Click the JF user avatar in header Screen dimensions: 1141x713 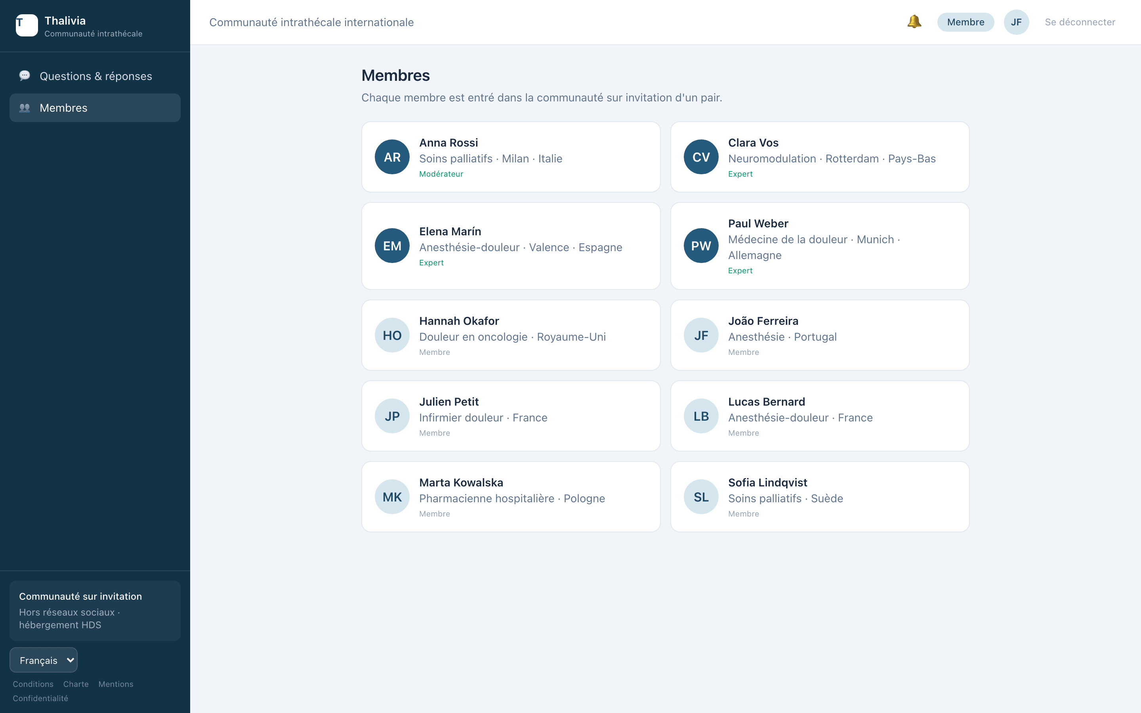[x=1016, y=22]
